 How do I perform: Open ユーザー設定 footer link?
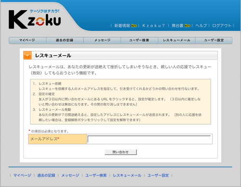point(158,175)
